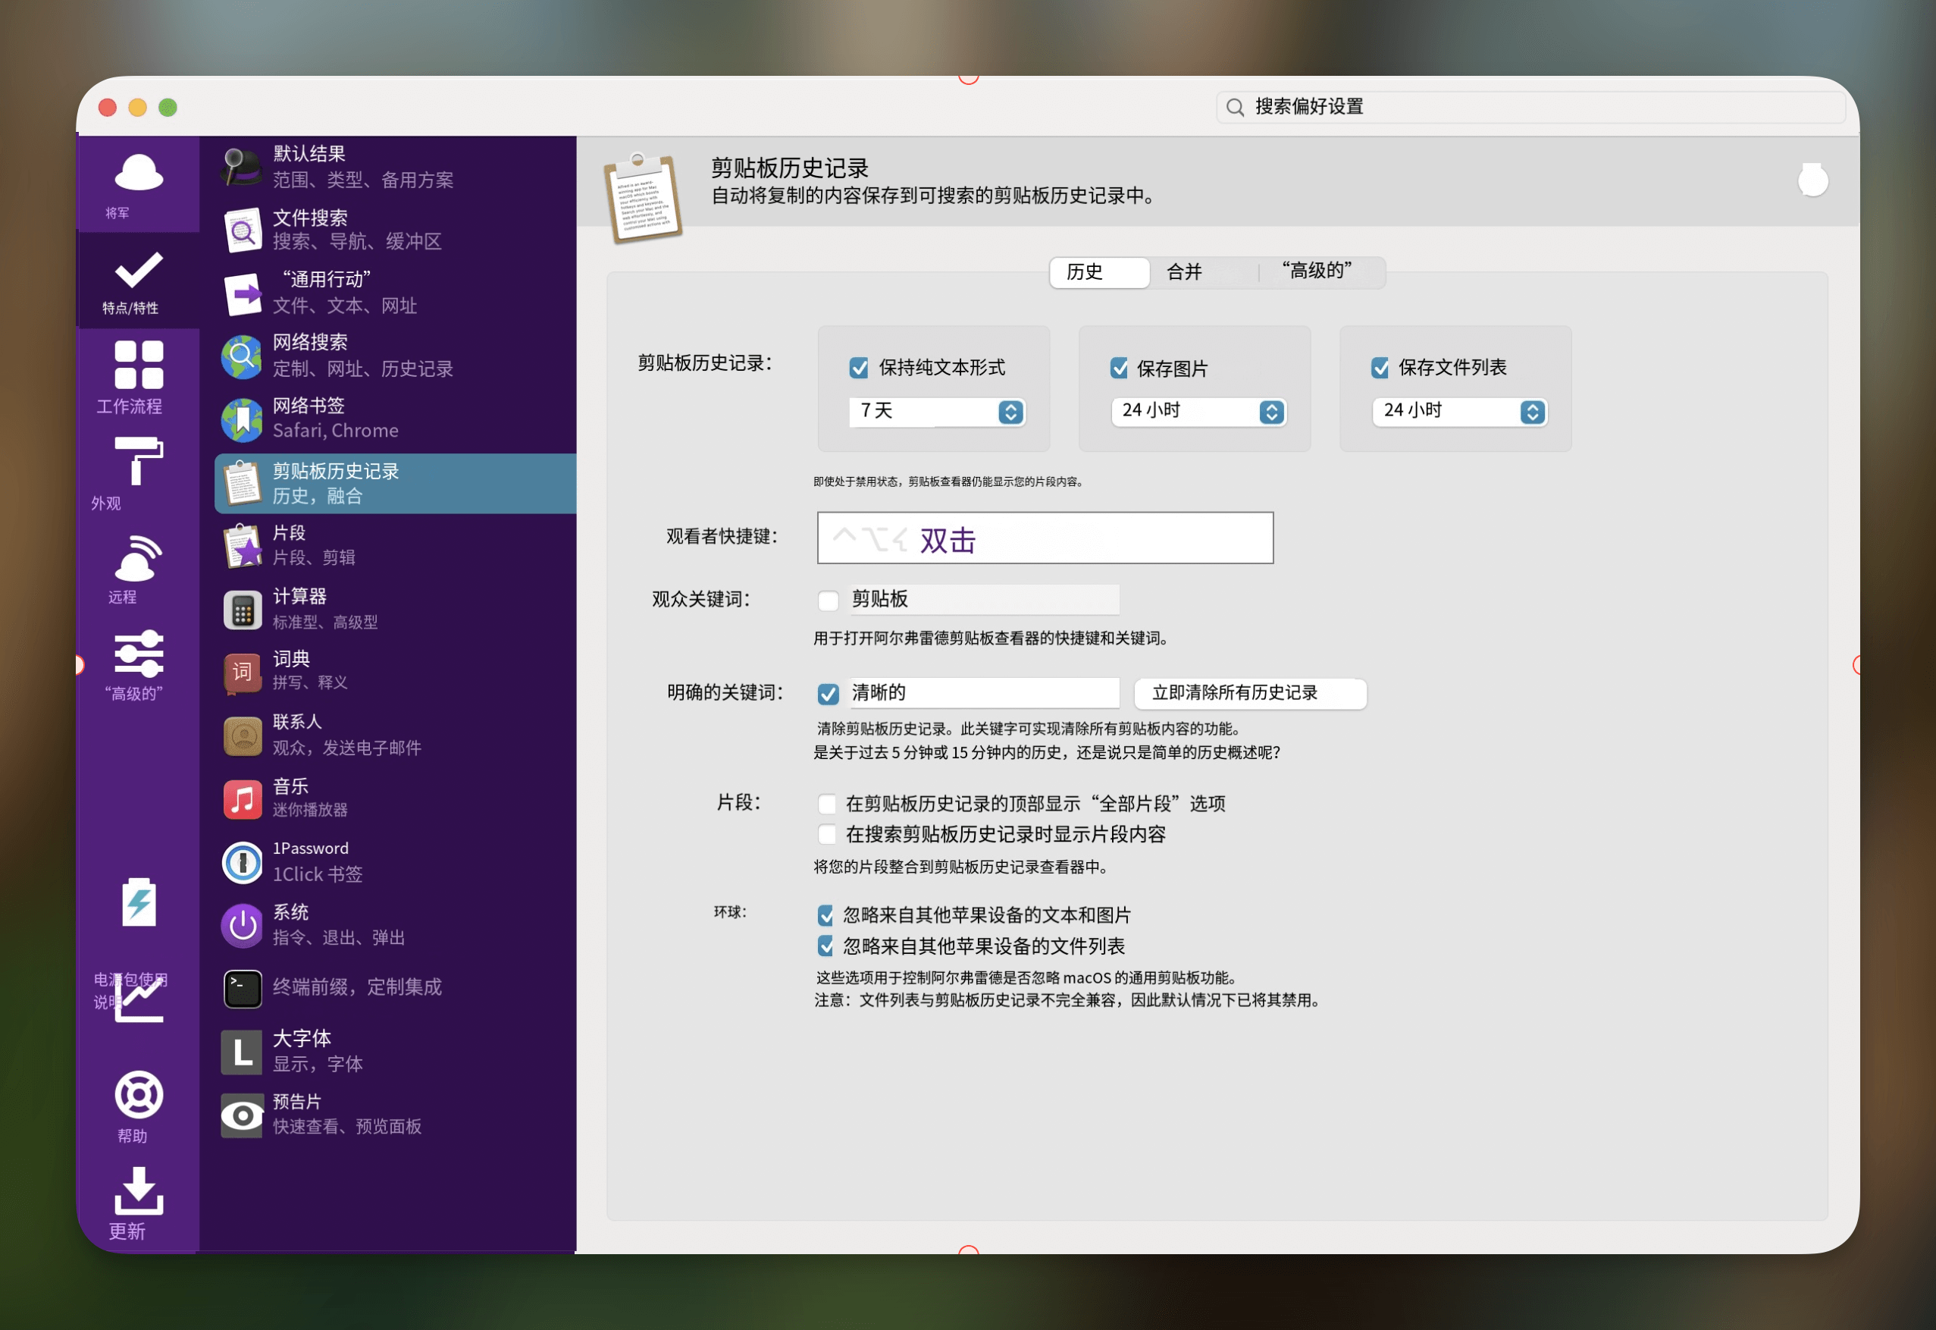Switch to the 合并 tab
1936x1330 pixels.
(x=1184, y=272)
